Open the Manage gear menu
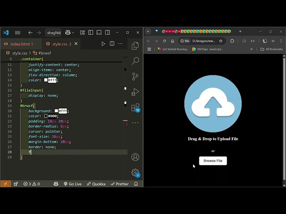Image resolution: width=286 pixels, height=214 pixels. pyautogui.click(x=135, y=173)
